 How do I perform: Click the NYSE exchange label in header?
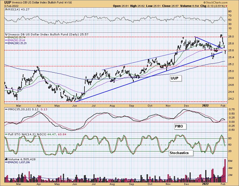tap(68, 2)
